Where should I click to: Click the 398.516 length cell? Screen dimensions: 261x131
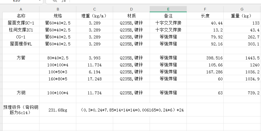tap(205, 58)
